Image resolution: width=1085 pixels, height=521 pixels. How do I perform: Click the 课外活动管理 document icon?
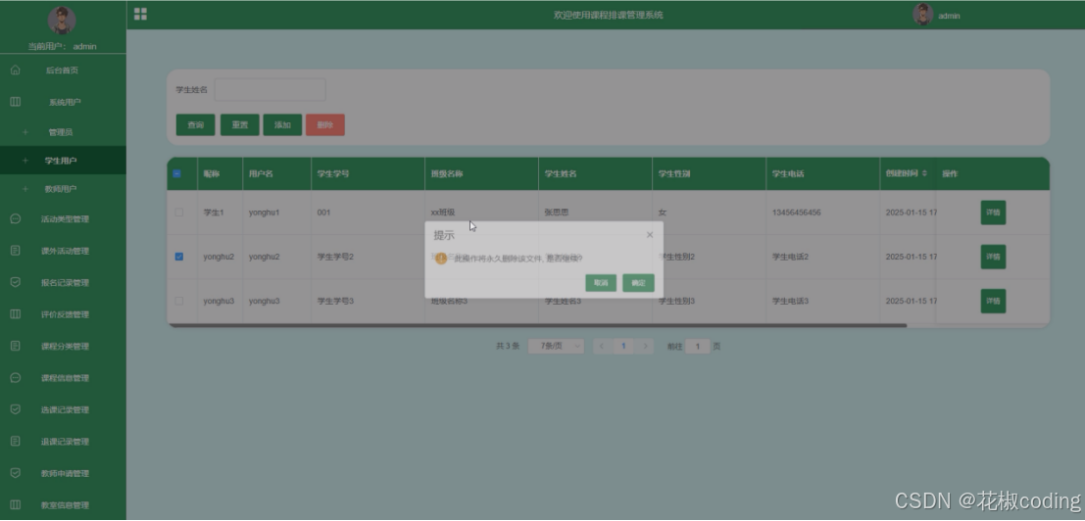16,251
